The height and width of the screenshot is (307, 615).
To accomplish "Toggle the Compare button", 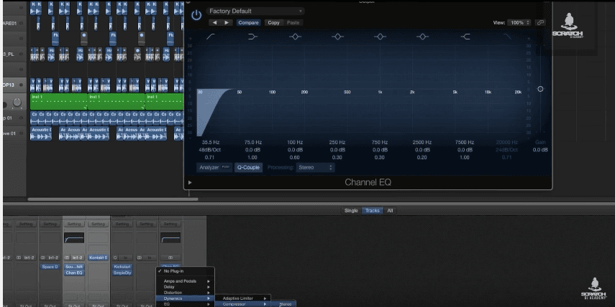I will coord(248,23).
